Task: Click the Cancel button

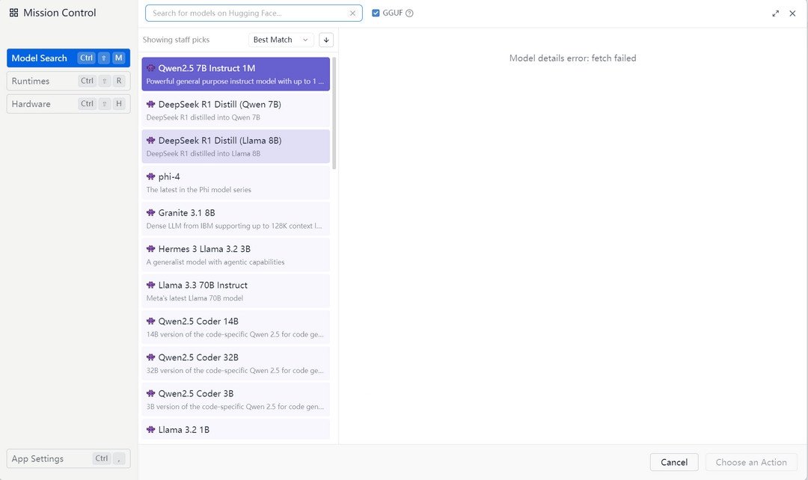Action: coord(674,462)
